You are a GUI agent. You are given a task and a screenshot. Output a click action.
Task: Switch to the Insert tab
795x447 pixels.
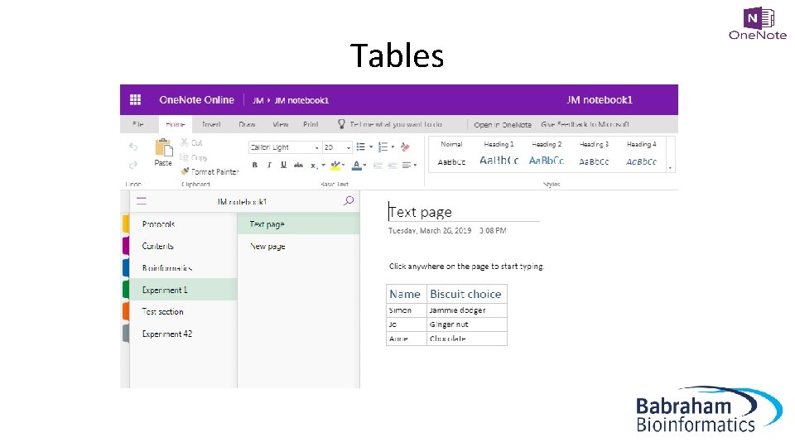coord(211,124)
